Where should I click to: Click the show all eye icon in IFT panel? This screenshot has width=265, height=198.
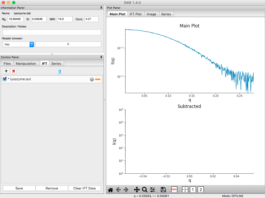tap(6, 71)
